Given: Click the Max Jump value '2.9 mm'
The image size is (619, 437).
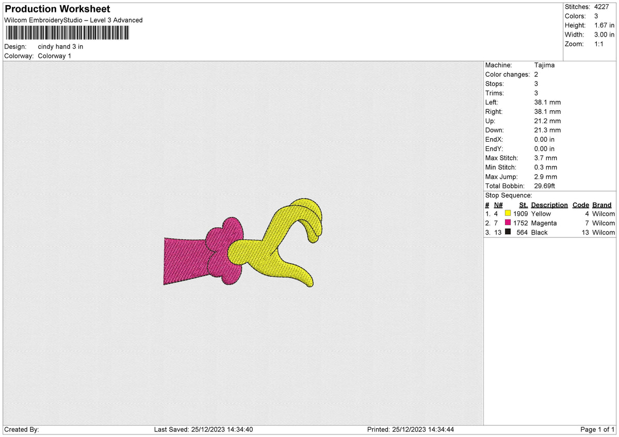Looking at the screenshot, I should pos(546,176).
